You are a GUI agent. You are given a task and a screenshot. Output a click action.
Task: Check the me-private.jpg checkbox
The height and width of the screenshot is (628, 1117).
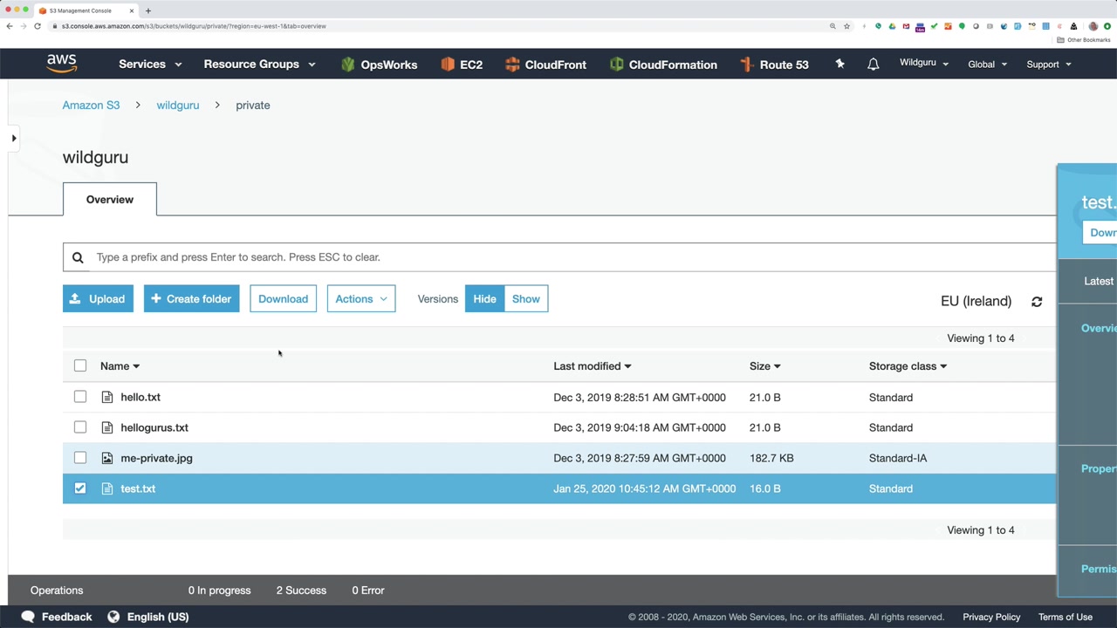[x=80, y=458]
